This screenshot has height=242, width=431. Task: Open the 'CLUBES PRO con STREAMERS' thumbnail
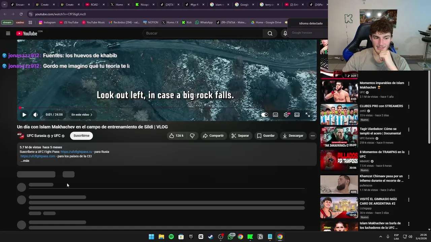339,114
